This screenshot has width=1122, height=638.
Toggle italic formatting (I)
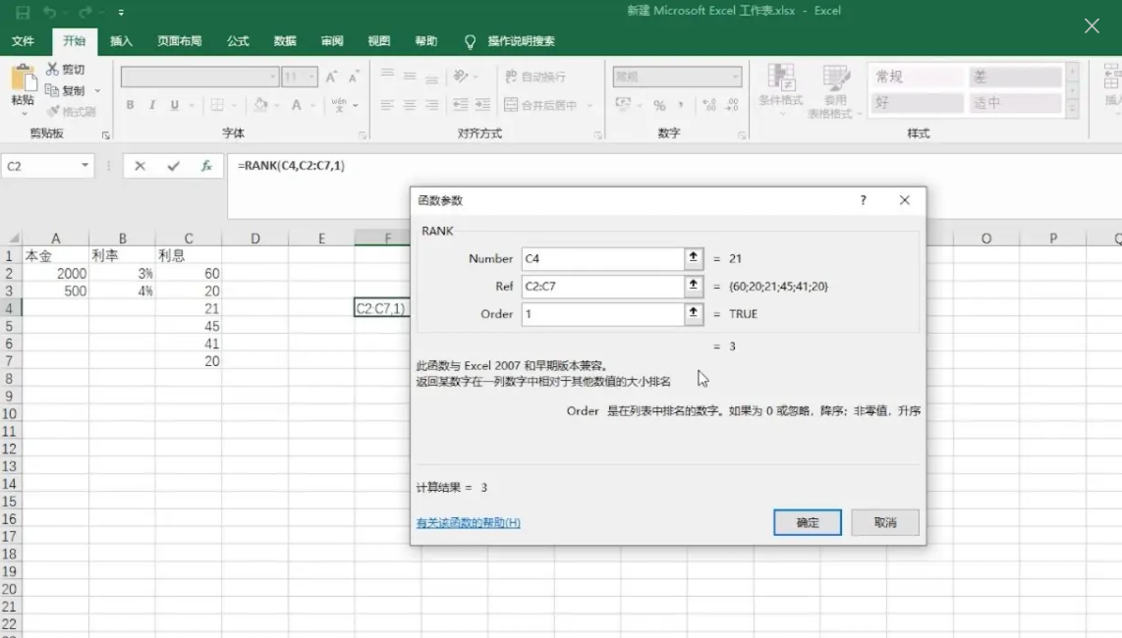[x=152, y=105]
